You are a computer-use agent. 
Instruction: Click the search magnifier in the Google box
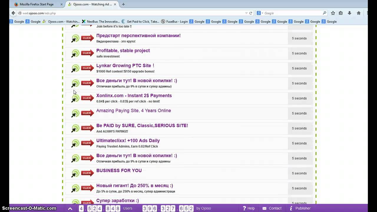325,13
